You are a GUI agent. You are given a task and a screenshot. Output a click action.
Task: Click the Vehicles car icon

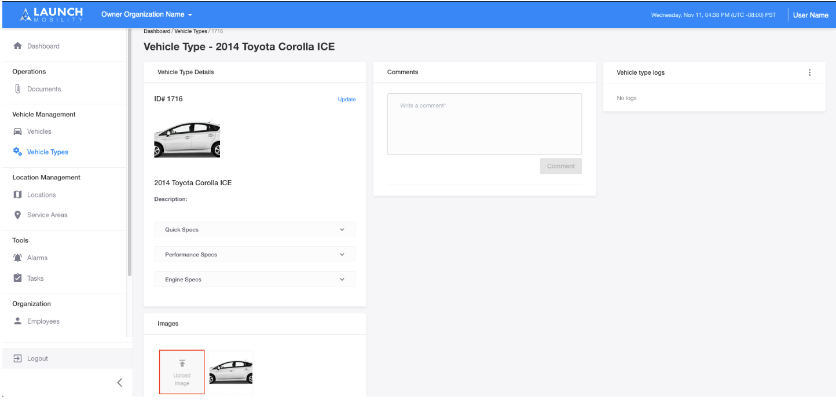(17, 131)
